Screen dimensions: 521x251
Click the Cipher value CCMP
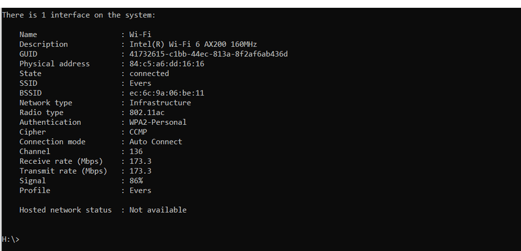(x=138, y=132)
